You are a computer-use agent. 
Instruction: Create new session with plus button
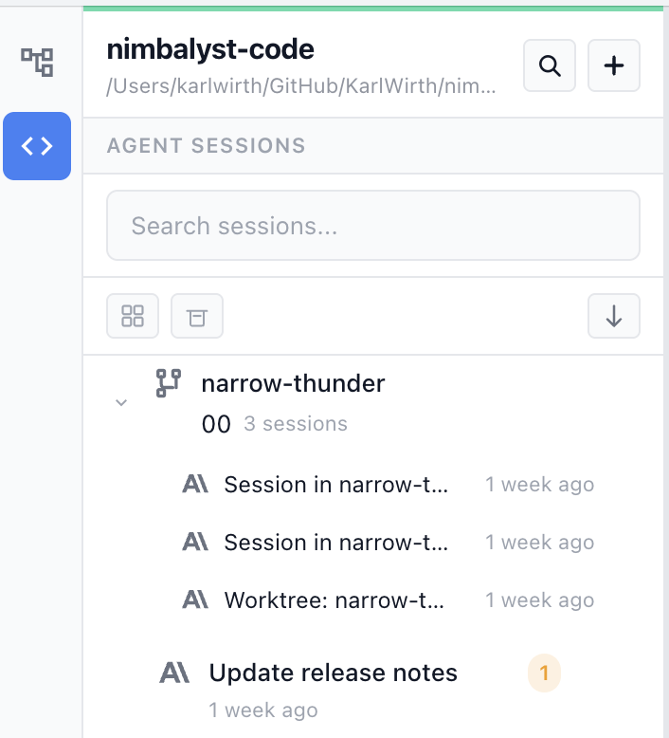613,65
